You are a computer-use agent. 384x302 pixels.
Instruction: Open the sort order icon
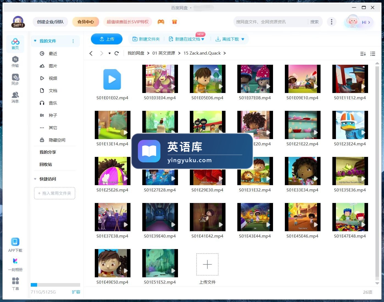(x=363, y=54)
